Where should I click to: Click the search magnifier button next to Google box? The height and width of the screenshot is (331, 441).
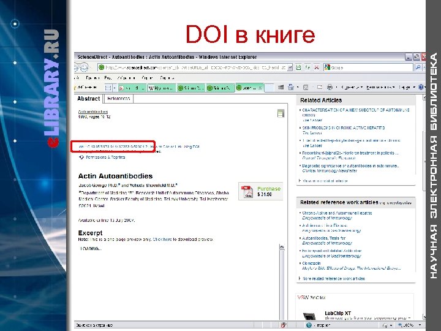click(418, 67)
